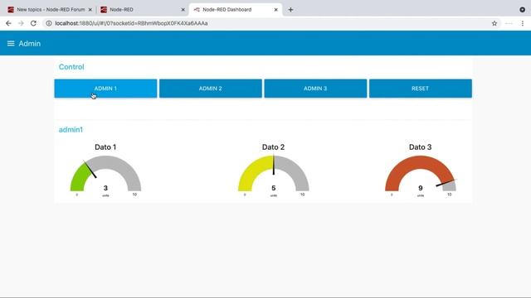Screen dimensions: 531x298
Task: Open a new browser tab
Action: (x=290, y=10)
